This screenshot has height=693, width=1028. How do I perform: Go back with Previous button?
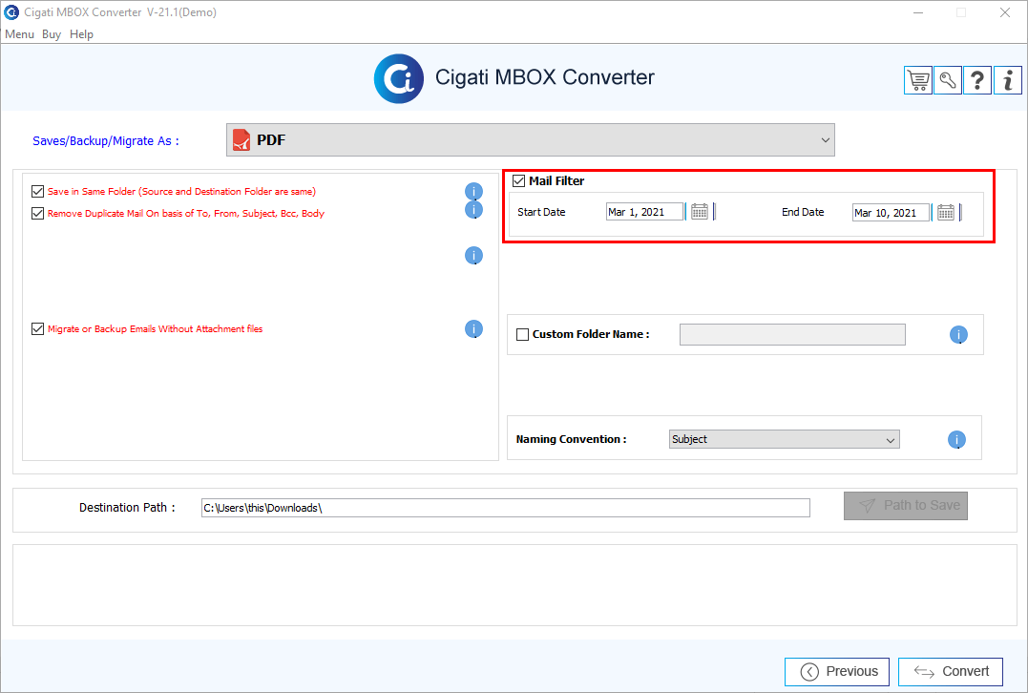[837, 671]
